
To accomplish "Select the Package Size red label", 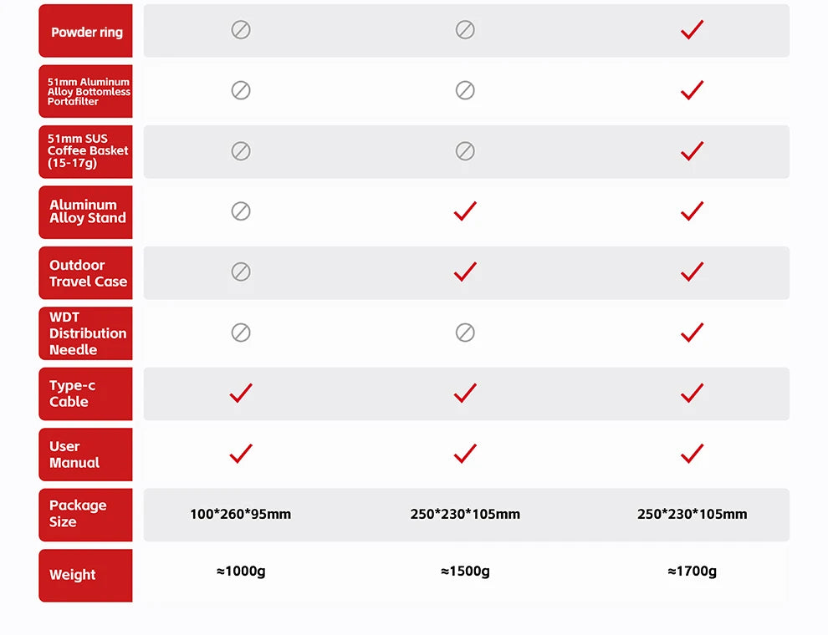I will (x=85, y=515).
